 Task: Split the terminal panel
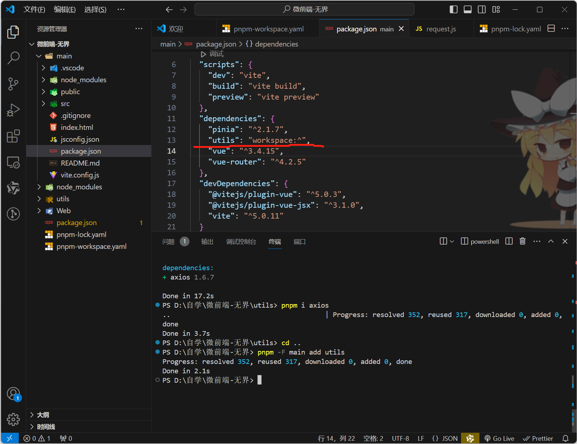point(509,241)
